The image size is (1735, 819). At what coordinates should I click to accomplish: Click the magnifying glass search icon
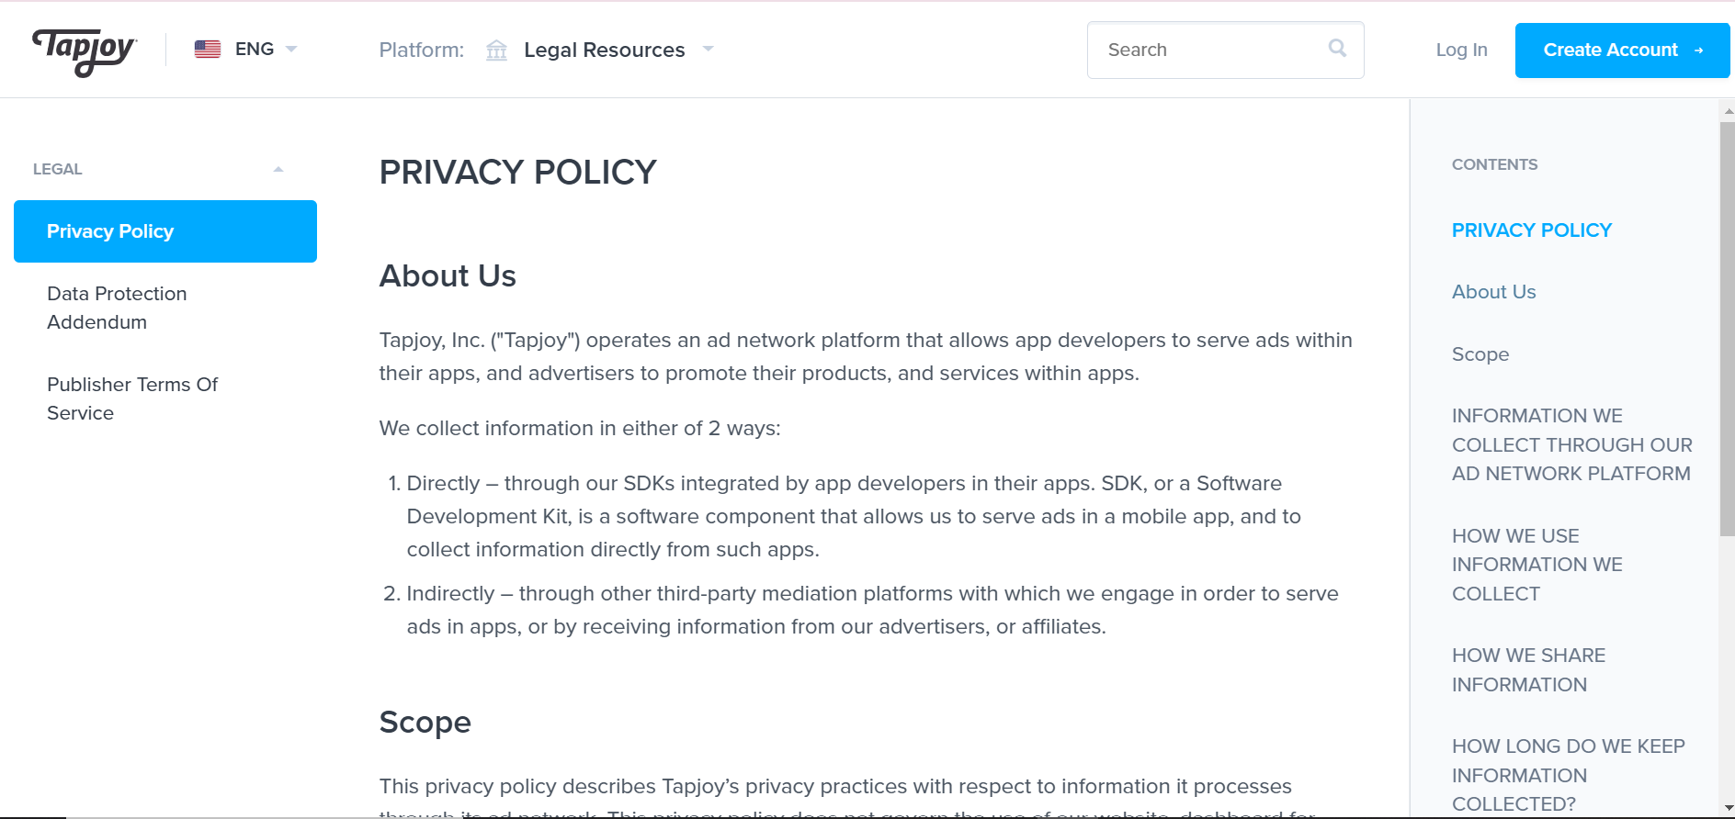[x=1337, y=49]
